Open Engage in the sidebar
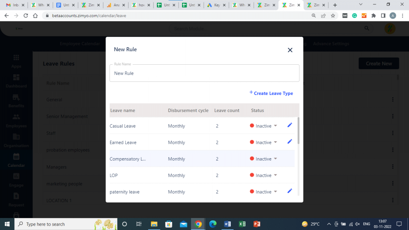Image resolution: width=409 pixels, height=230 pixels. click(x=16, y=180)
